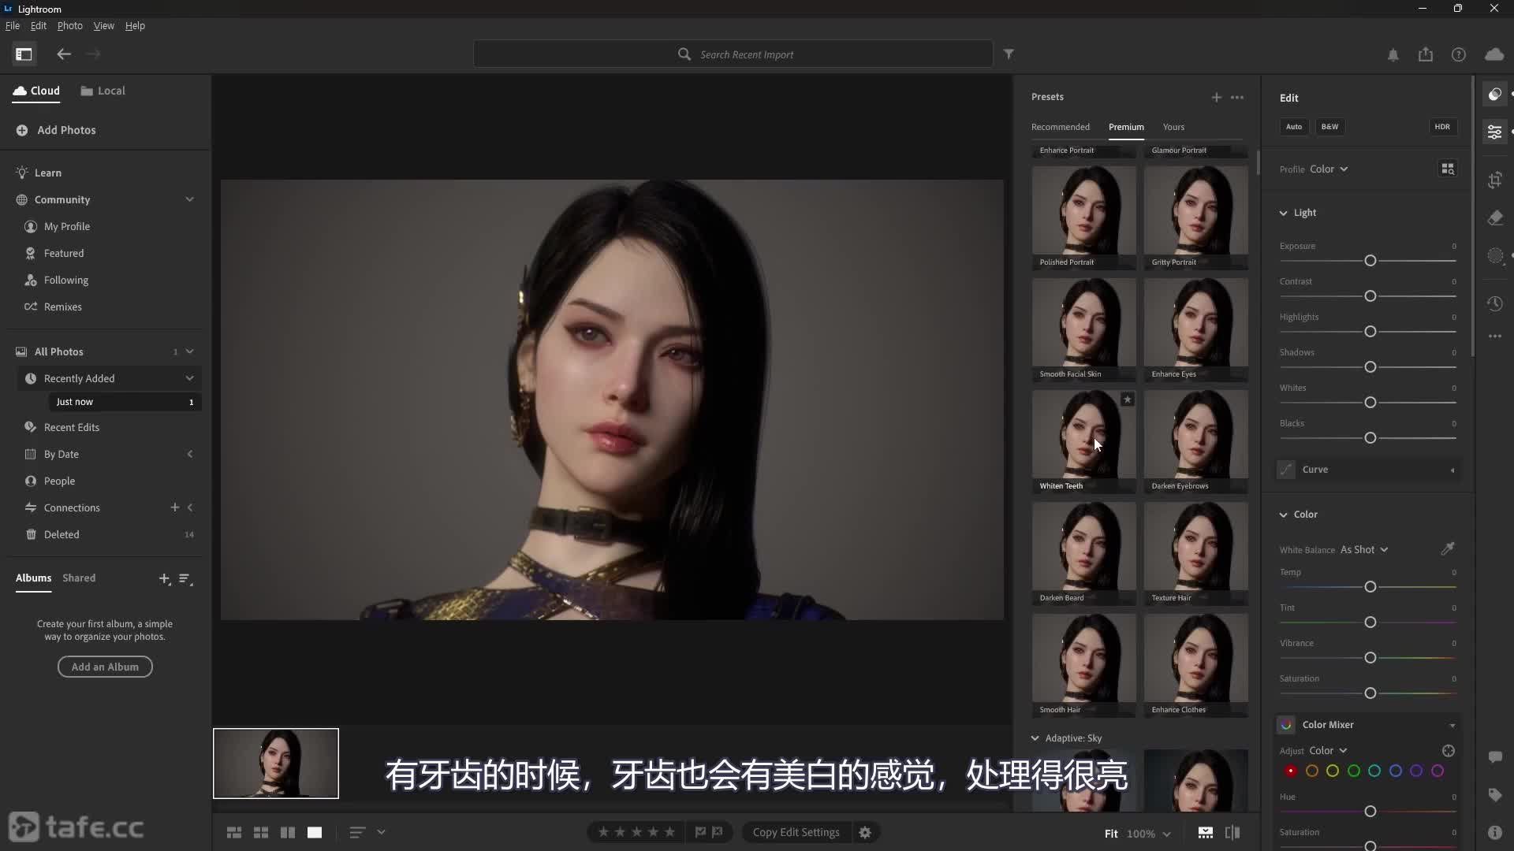Image resolution: width=1514 pixels, height=851 pixels.
Task: Open the Photo menu
Action: point(70,25)
